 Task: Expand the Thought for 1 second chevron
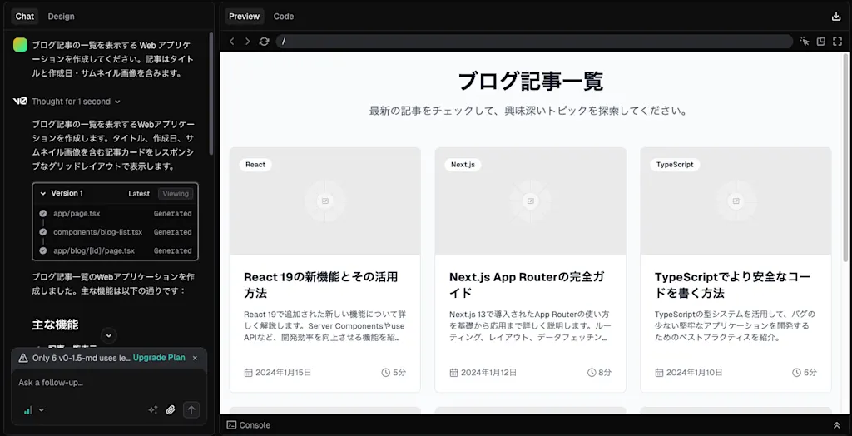[x=118, y=102]
